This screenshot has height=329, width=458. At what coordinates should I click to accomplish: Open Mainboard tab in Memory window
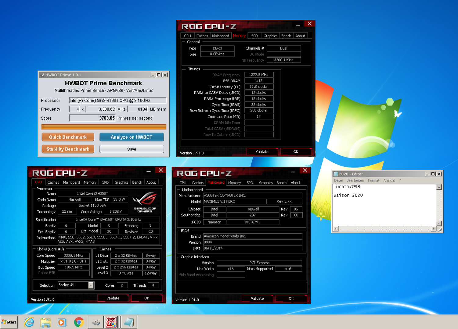click(x=221, y=36)
